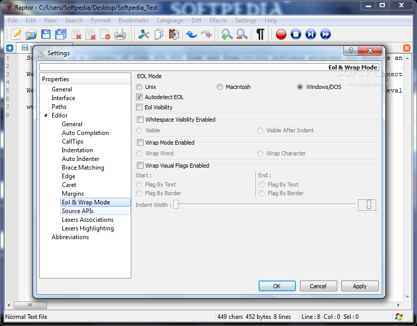The width and height of the screenshot is (417, 326).
Task: Cut selection with the scissors icon
Action: pyautogui.click(x=144, y=34)
